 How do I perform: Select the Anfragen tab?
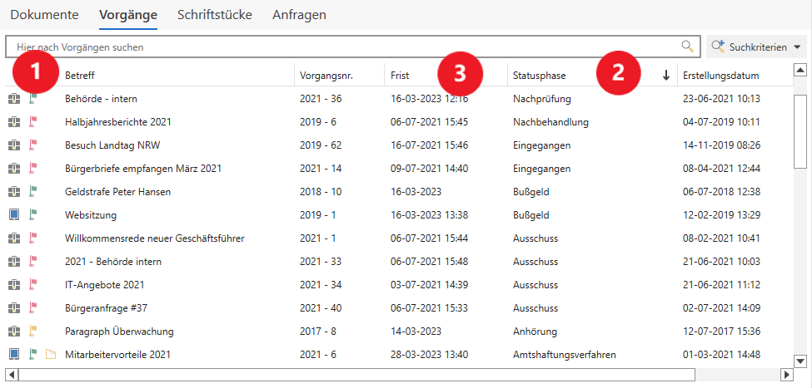coord(299,15)
